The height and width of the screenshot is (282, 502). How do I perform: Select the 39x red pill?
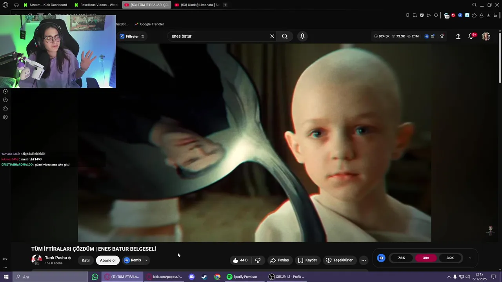click(x=426, y=258)
